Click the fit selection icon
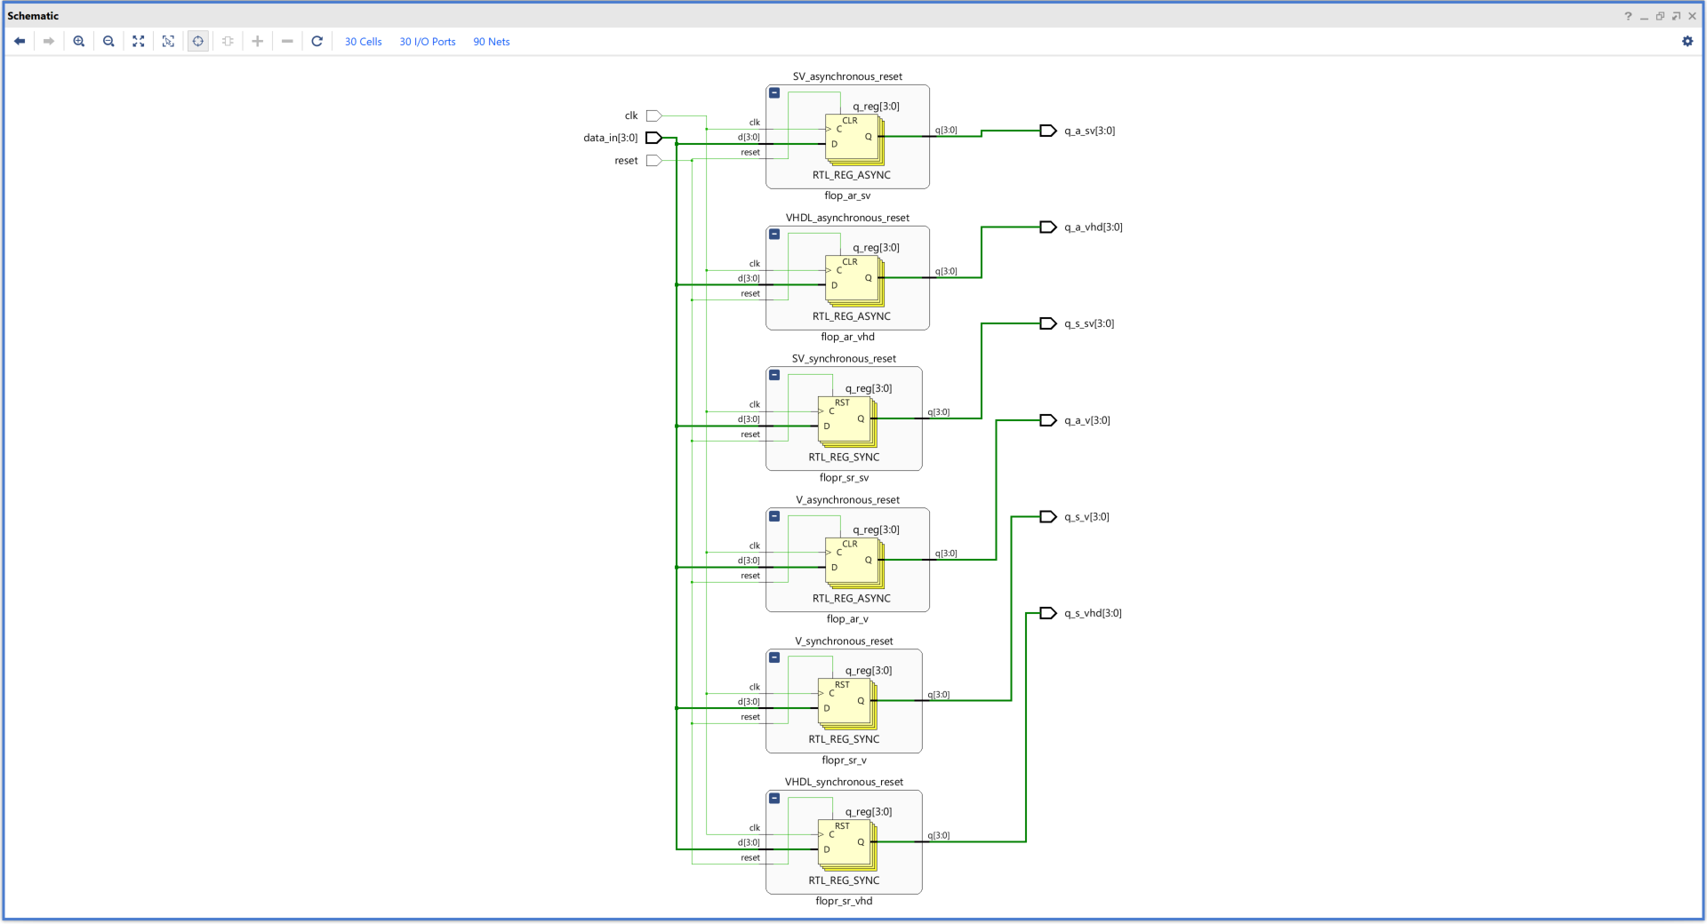This screenshot has height=924, width=1707. [x=168, y=42]
